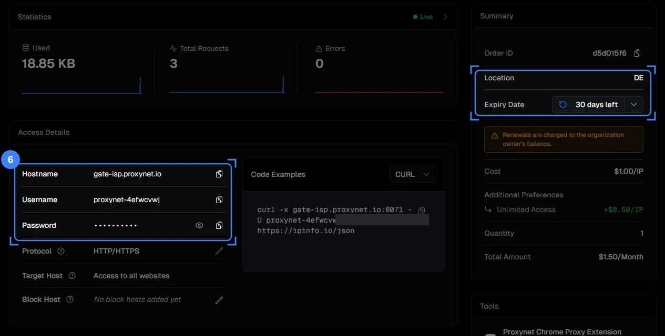
Task: Copy the Hostname value
Action: click(x=219, y=174)
